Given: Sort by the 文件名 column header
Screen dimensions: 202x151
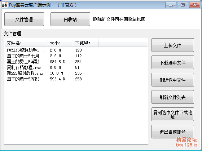Looking at the screenshot, I should (26, 43).
